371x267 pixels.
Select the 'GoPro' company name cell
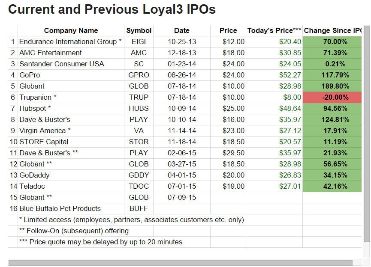[x=71, y=75]
